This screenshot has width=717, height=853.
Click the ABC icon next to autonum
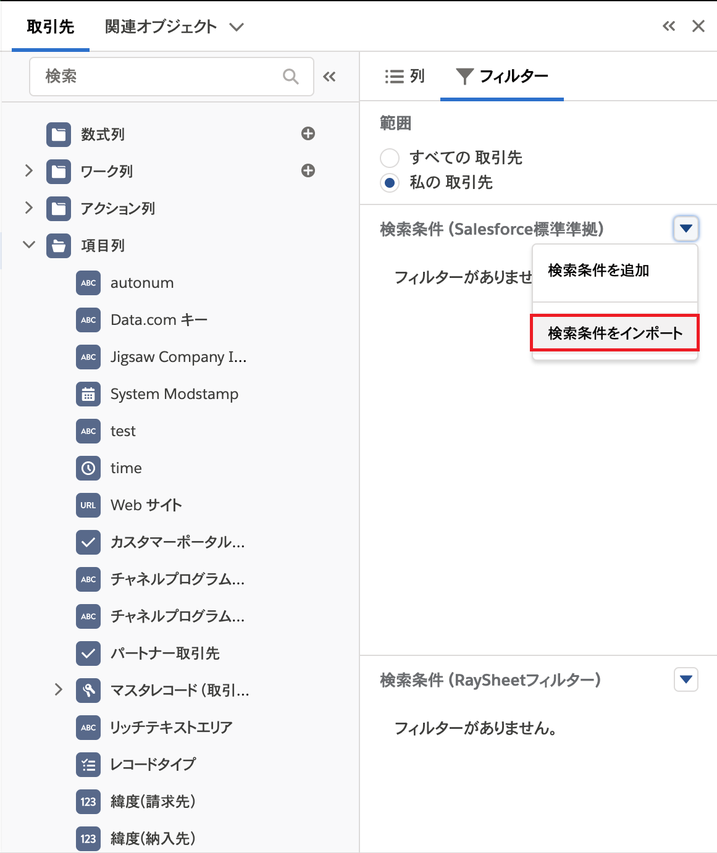88,282
